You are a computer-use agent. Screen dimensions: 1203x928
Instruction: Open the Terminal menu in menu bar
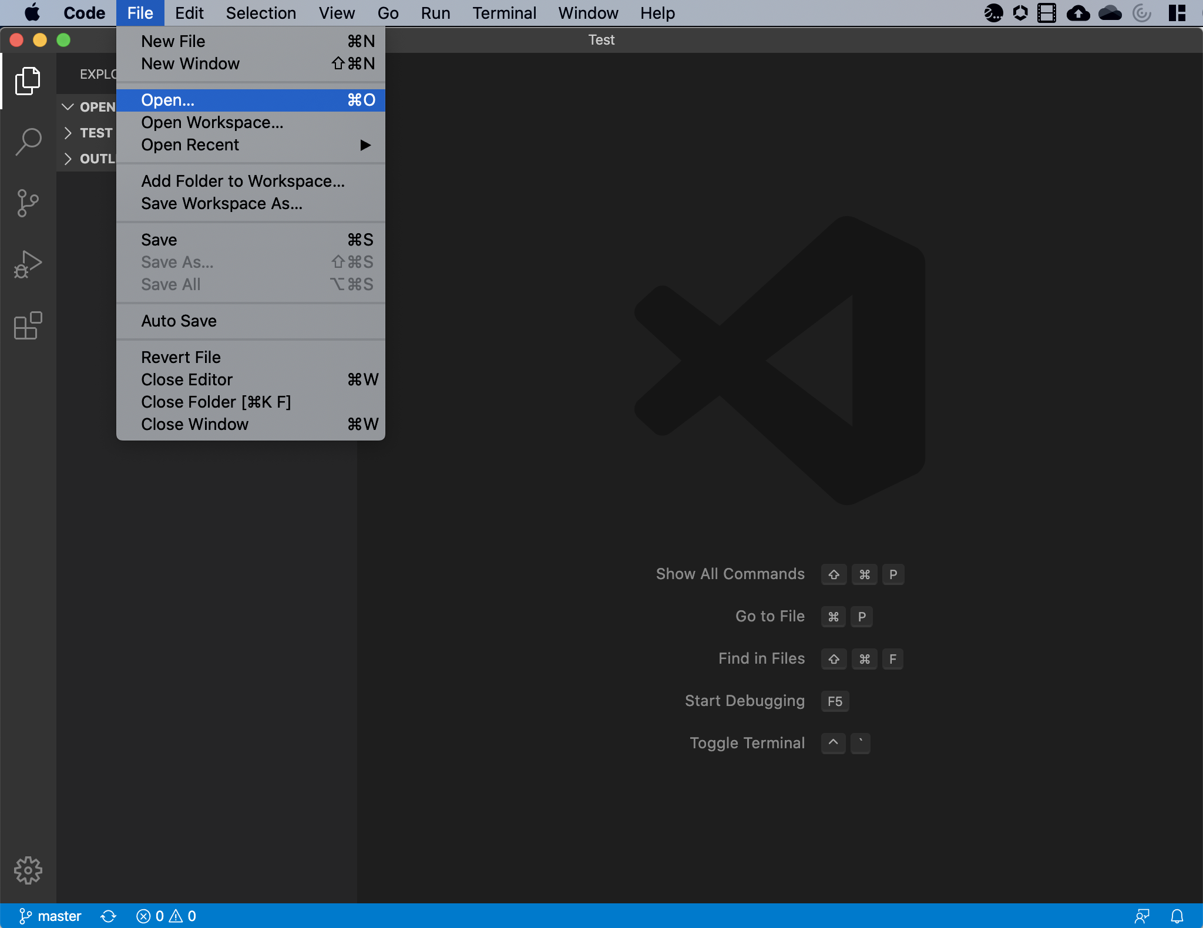tap(504, 13)
